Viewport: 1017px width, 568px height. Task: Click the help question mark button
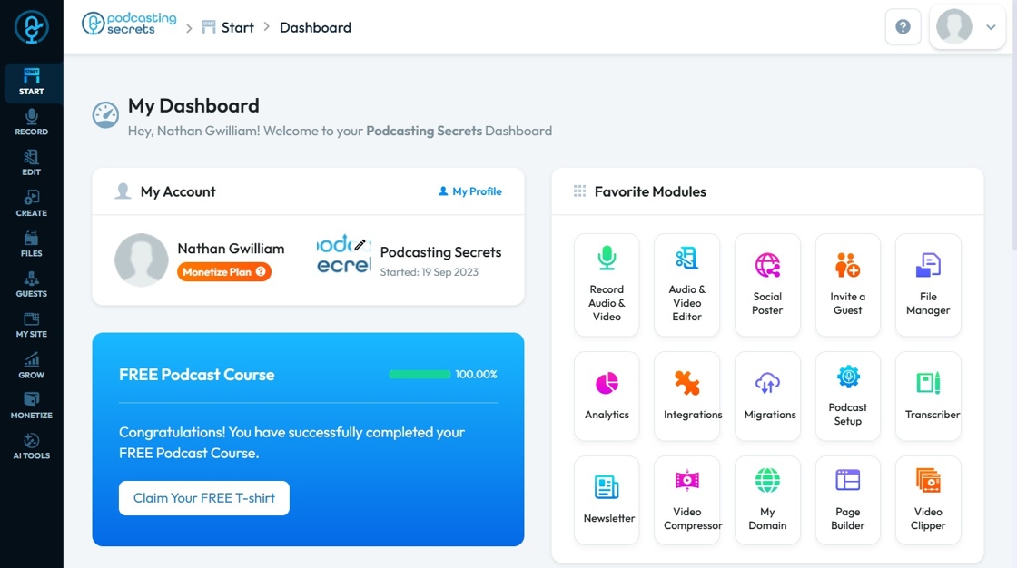(x=903, y=27)
